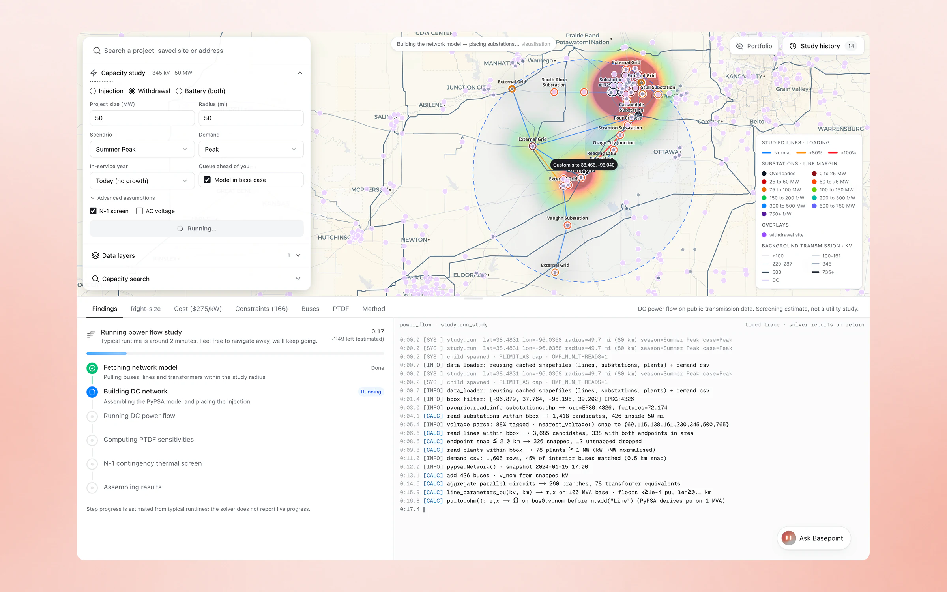947x592 pixels.
Task: Click the Building DC network running icon
Action: point(92,392)
